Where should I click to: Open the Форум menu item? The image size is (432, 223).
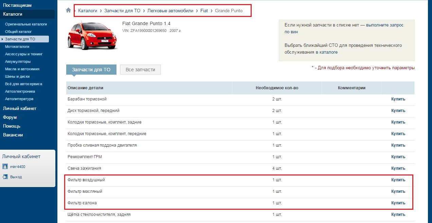coord(10,117)
